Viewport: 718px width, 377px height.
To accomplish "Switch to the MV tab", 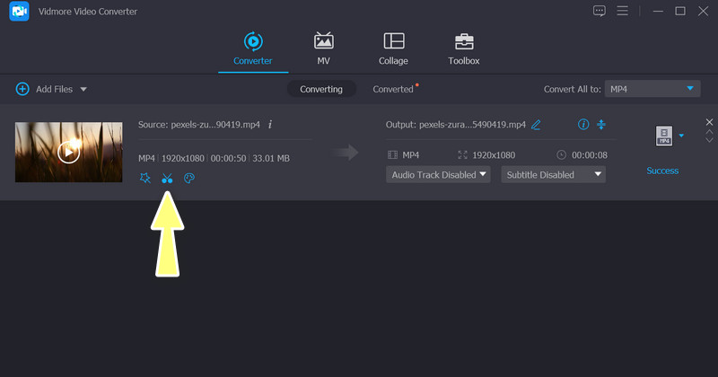I will pyautogui.click(x=323, y=48).
